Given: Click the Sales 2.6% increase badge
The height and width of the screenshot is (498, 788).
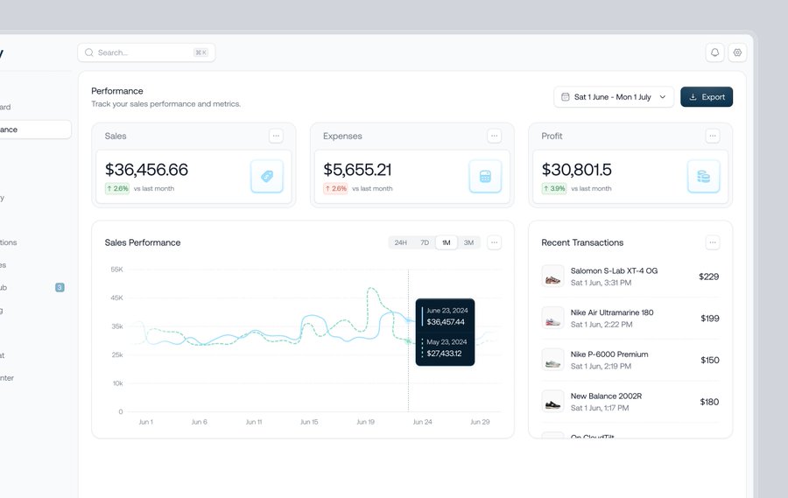Looking at the screenshot, I should pos(117,188).
